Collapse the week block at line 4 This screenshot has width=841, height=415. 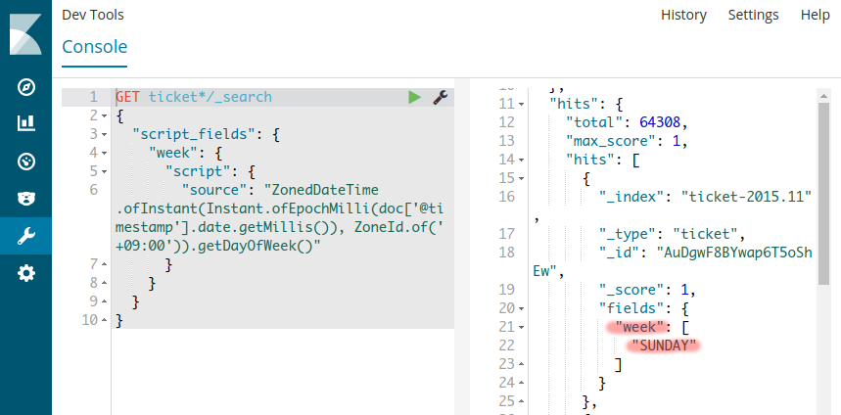pyautogui.click(x=105, y=153)
